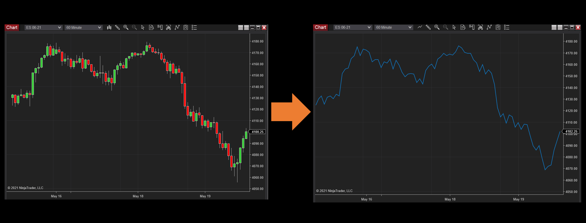The image size is (586, 223).
Task: Click first gray link square in candlestick window
Action: click(241, 28)
